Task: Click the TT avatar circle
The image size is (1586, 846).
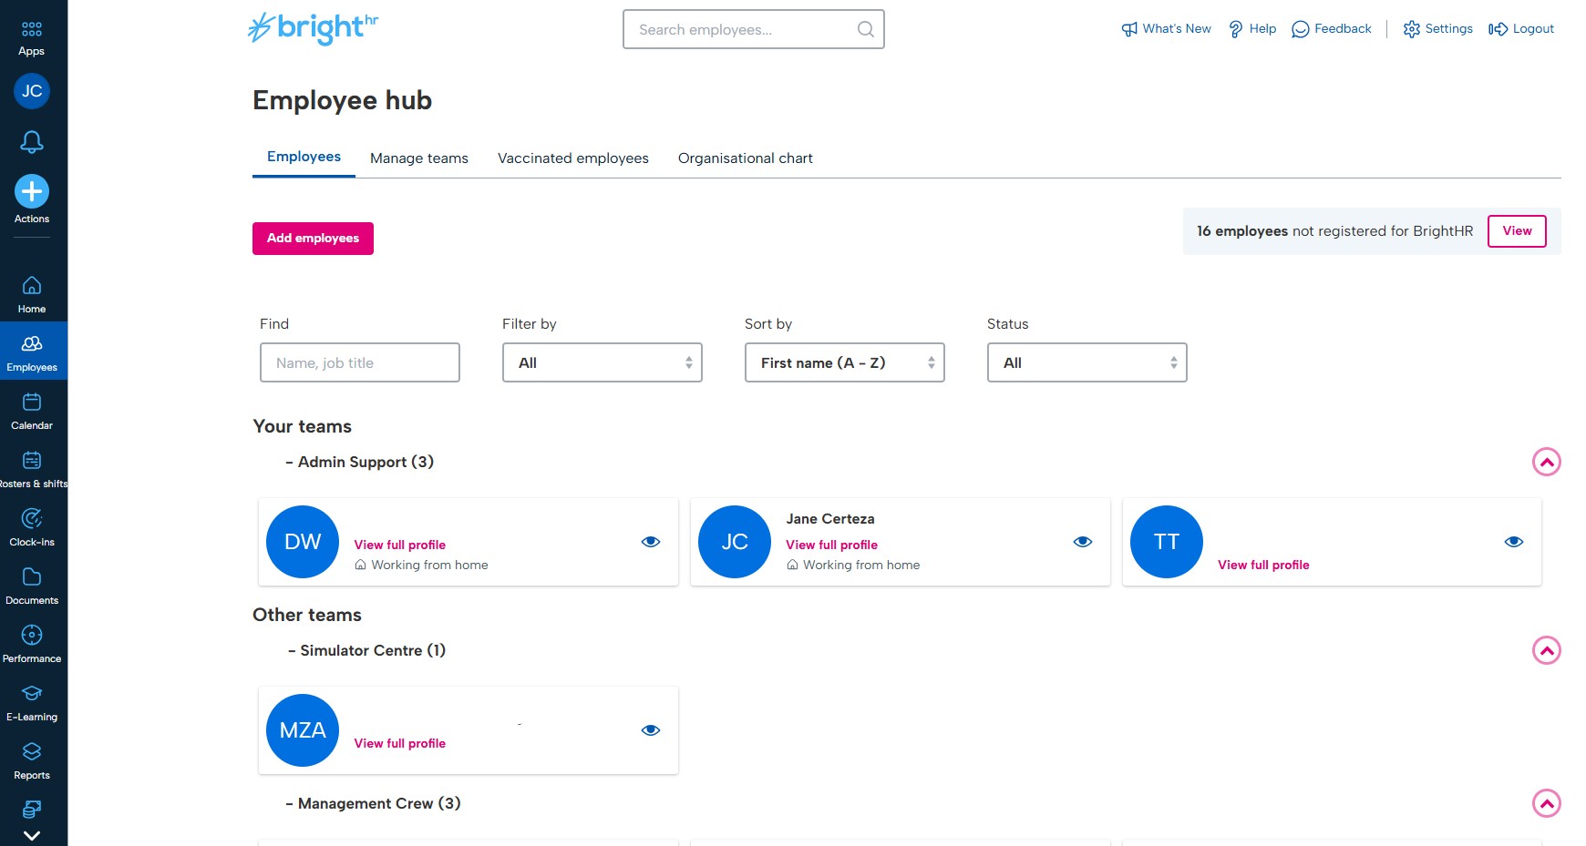Action: click(1167, 542)
